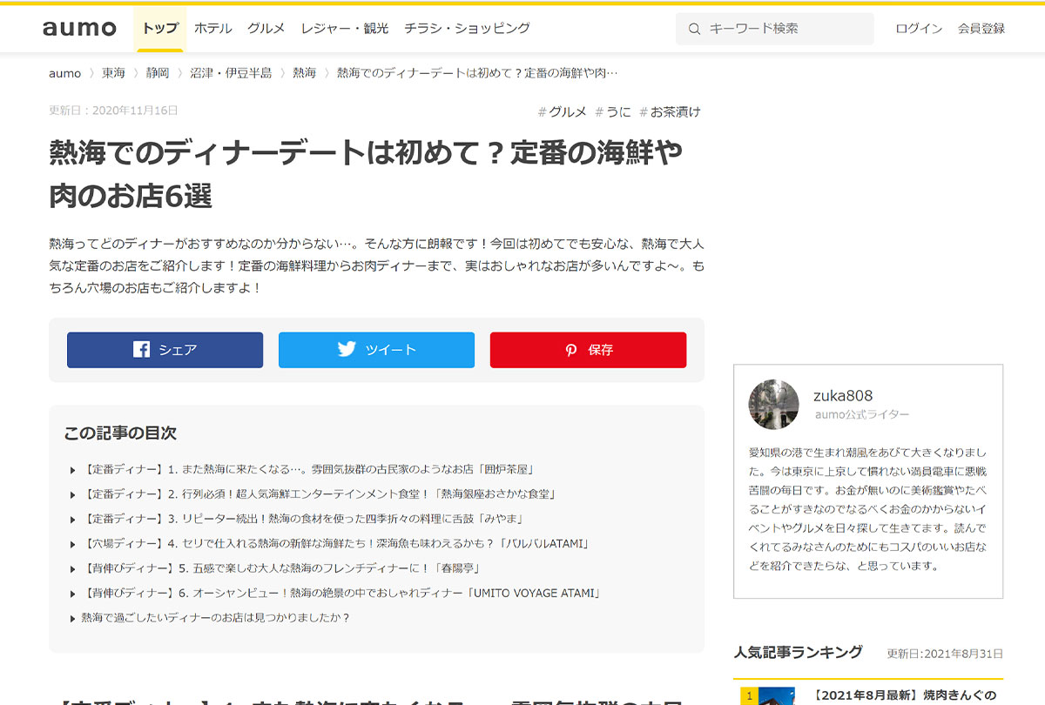This screenshot has height=705, width=1045.
Task: Go to 沼津・伊豆半島 breadcrumb link
Action: (231, 73)
